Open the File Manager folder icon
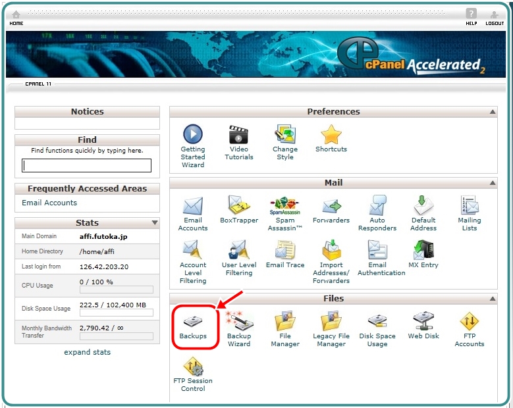 (285, 321)
